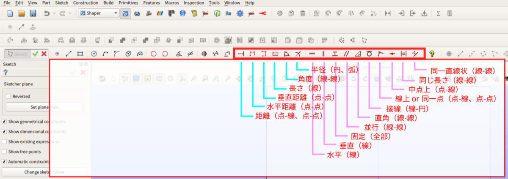508x179 pixels.
Task: Select the Distance constraint icon
Action: tap(241, 54)
